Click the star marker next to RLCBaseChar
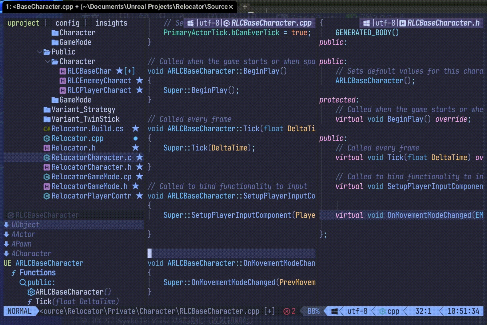Image resolution: width=487 pixels, height=325 pixels. 119,71
